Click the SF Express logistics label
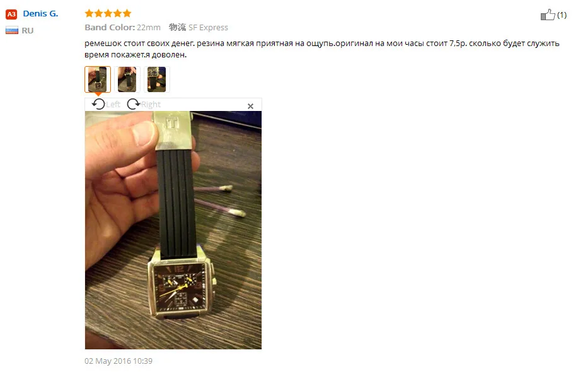 pyautogui.click(x=208, y=28)
